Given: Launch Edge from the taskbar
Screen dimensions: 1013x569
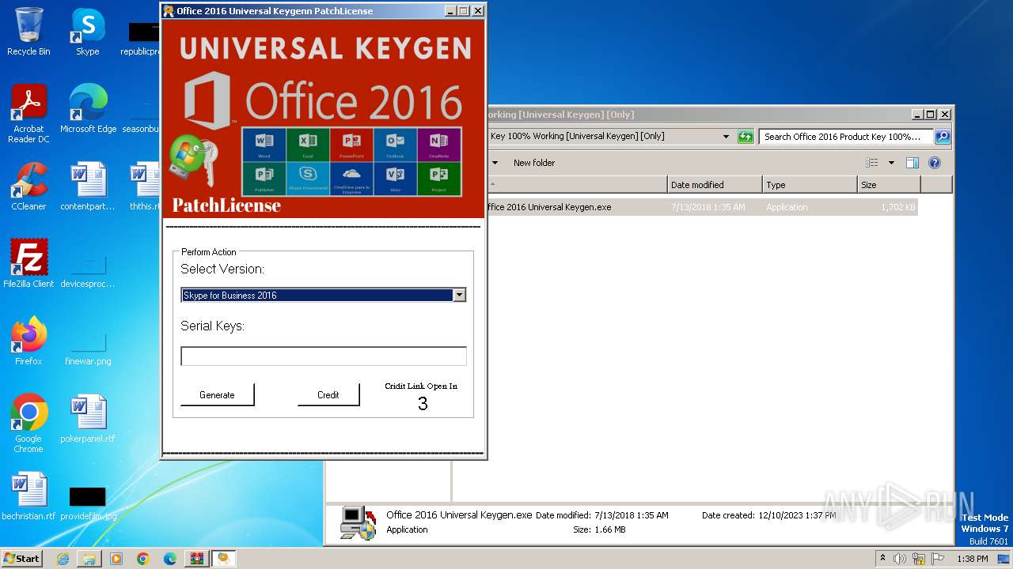Looking at the screenshot, I should click(170, 559).
